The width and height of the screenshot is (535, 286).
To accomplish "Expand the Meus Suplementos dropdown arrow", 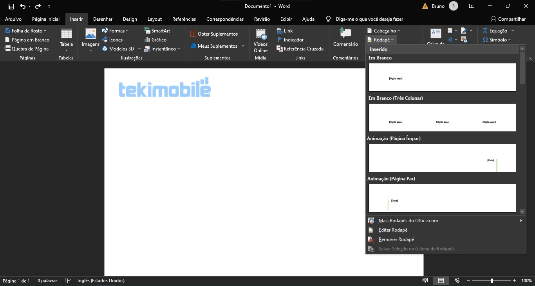I will 243,46.
